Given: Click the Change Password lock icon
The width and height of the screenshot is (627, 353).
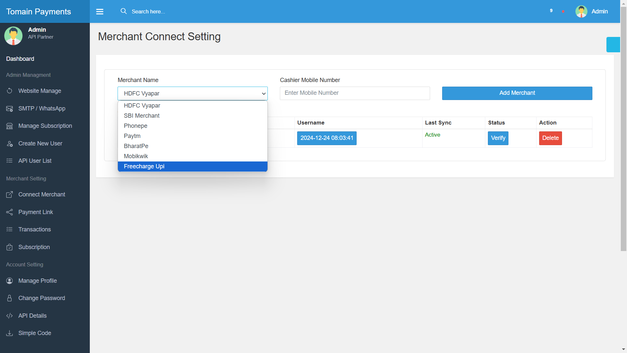Looking at the screenshot, I should tap(9, 298).
